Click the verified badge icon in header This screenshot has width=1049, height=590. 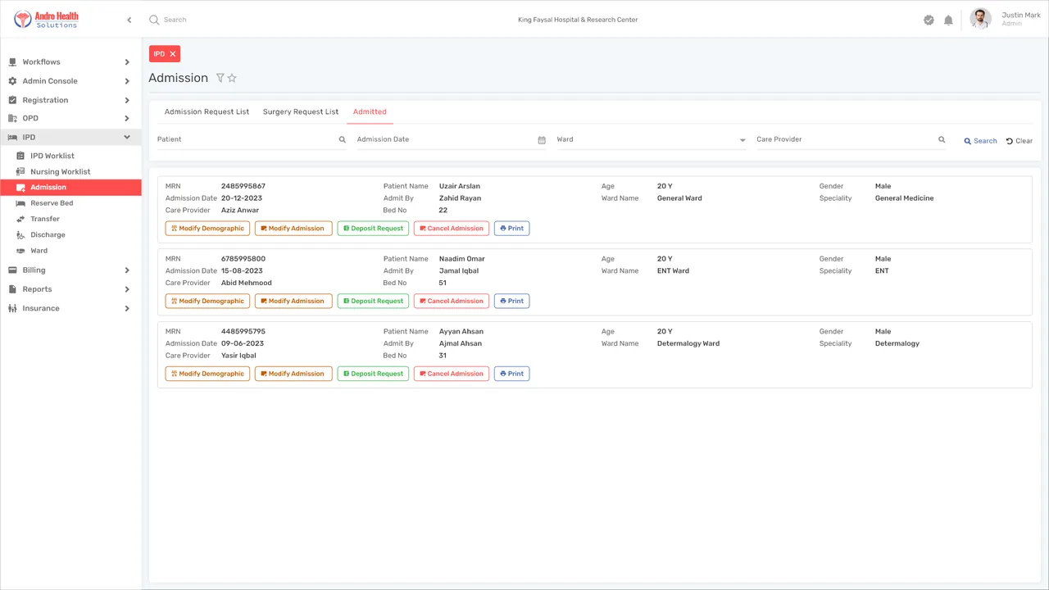pyautogui.click(x=929, y=20)
